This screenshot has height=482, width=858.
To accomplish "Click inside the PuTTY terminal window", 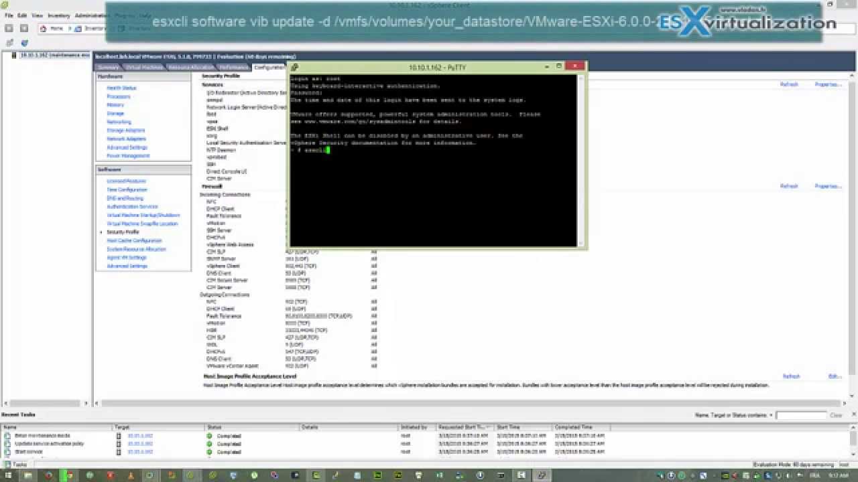I will tap(433, 159).
